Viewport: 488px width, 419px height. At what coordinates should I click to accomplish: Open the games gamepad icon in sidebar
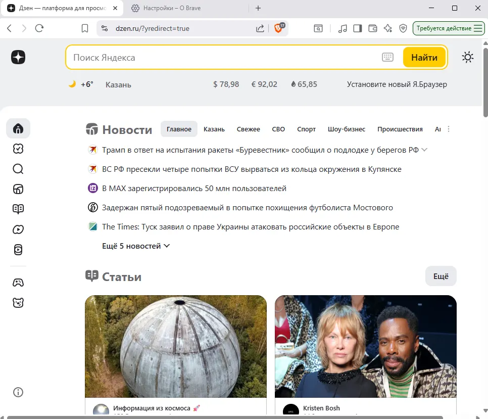tap(18, 282)
